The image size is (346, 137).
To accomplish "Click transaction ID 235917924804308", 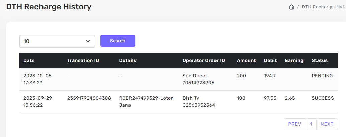I will click(x=89, y=98).
